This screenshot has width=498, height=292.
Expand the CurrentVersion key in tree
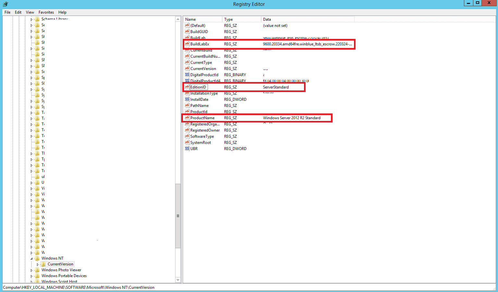pyautogui.click(x=38, y=264)
